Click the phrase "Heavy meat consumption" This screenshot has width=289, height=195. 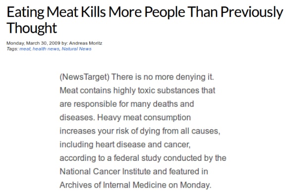(x=144, y=117)
